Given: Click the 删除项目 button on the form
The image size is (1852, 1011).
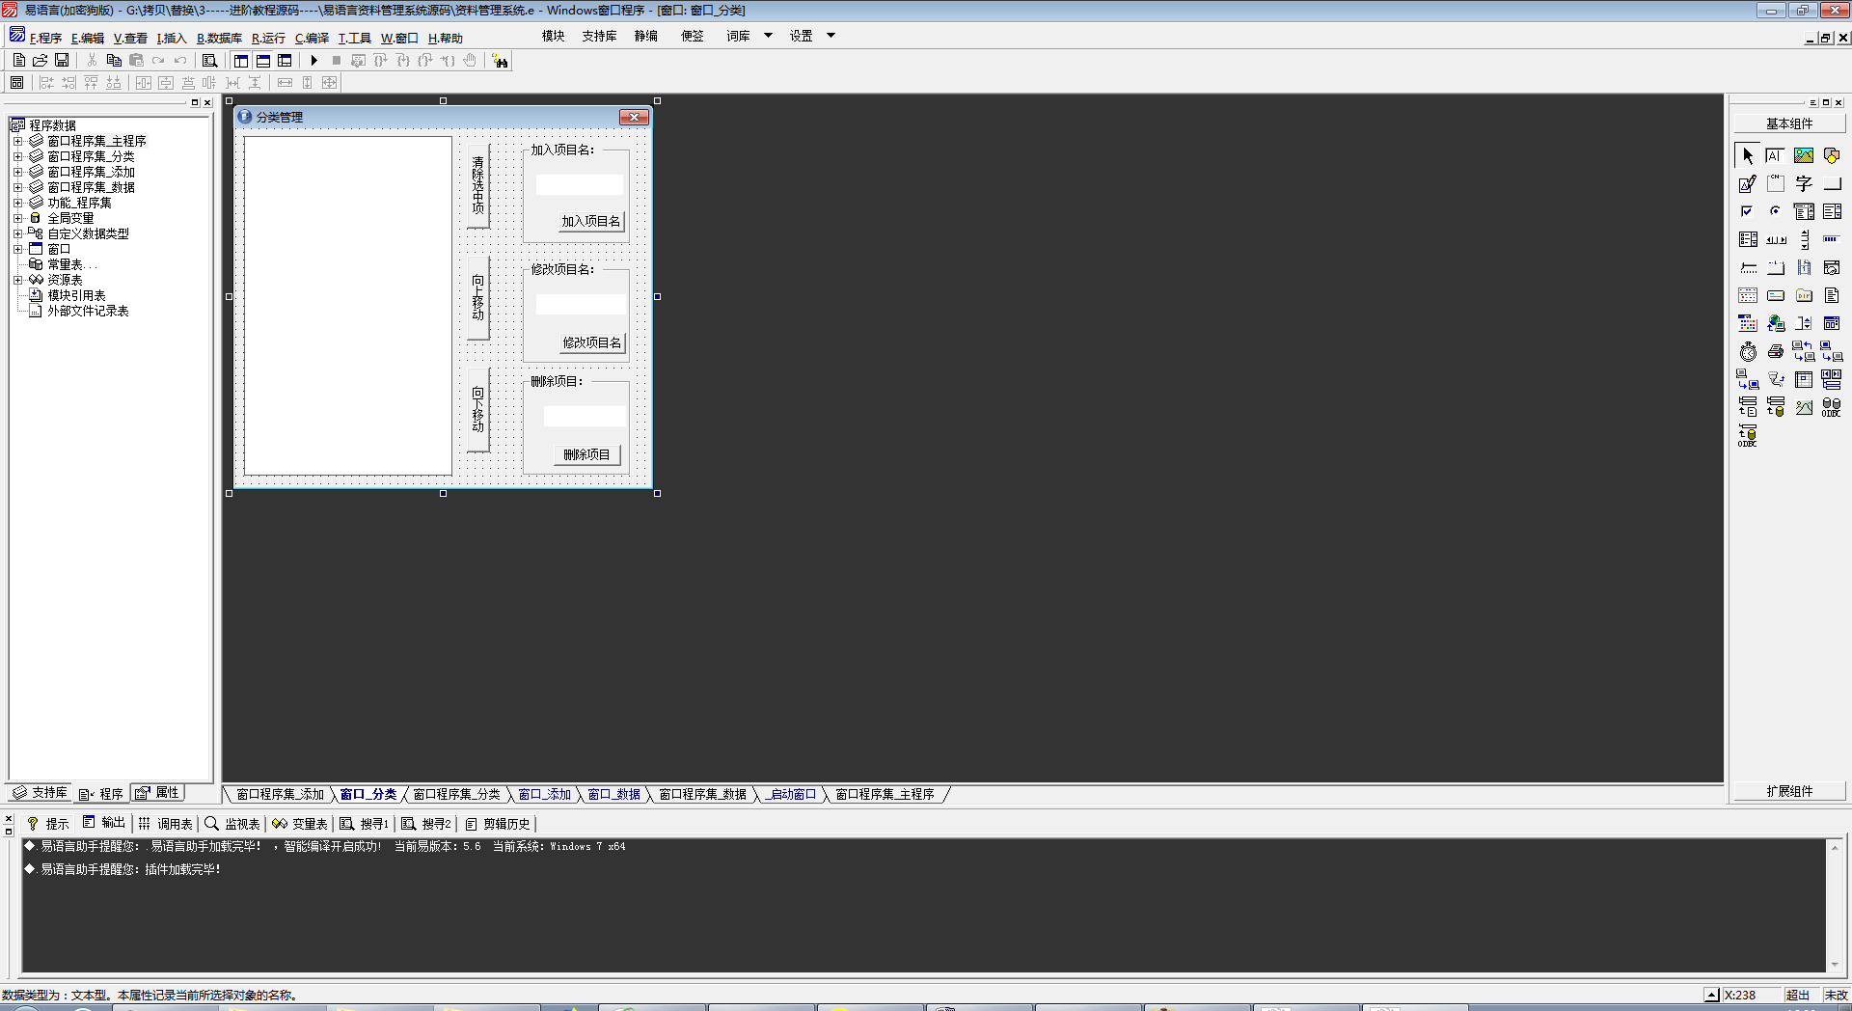Looking at the screenshot, I should pyautogui.click(x=586, y=455).
